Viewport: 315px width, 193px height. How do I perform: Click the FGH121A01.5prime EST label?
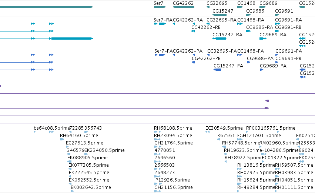[x=259, y=136]
